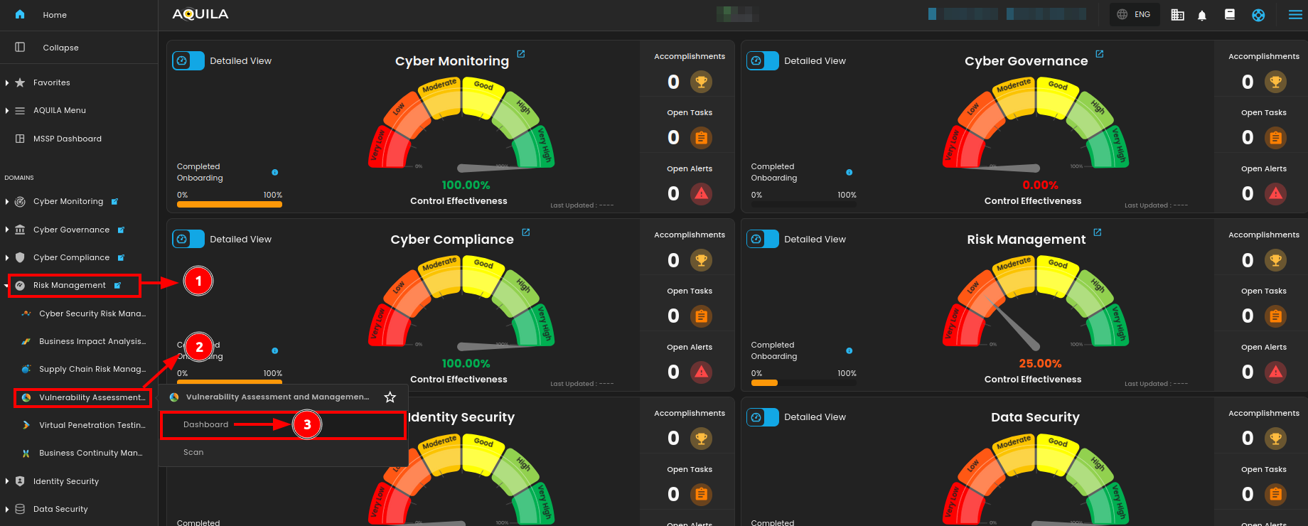Viewport: 1308px width, 526px height.
Task: Toggle Detailed View for Cyber Governance
Action: [x=763, y=61]
